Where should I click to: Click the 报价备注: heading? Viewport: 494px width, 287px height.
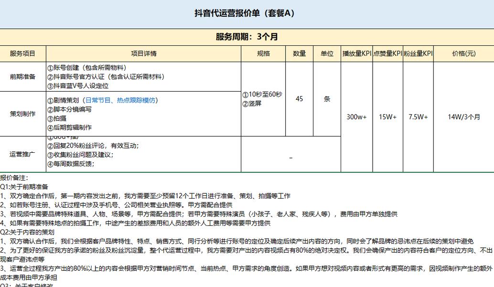click(x=14, y=178)
